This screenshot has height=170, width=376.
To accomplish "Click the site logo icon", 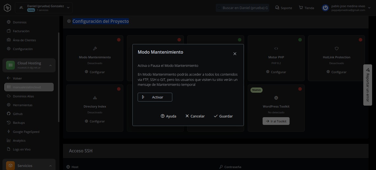I will click(7, 8).
